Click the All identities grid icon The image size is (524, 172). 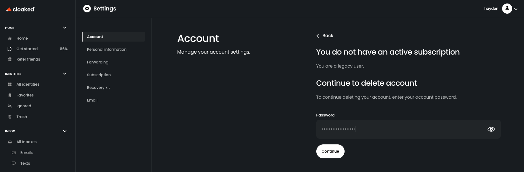tap(10, 84)
